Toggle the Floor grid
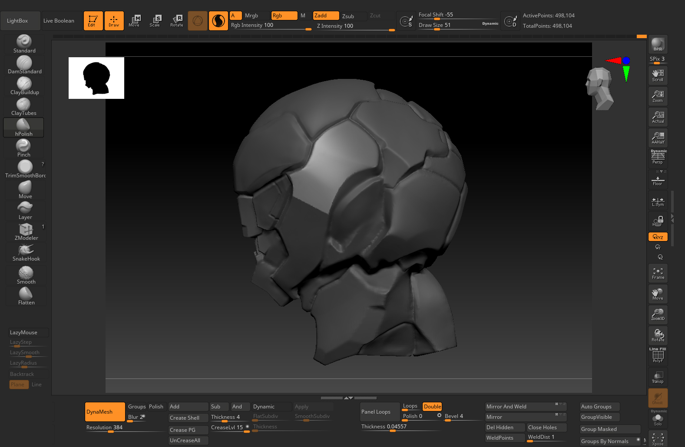685x447 pixels. tap(658, 179)
